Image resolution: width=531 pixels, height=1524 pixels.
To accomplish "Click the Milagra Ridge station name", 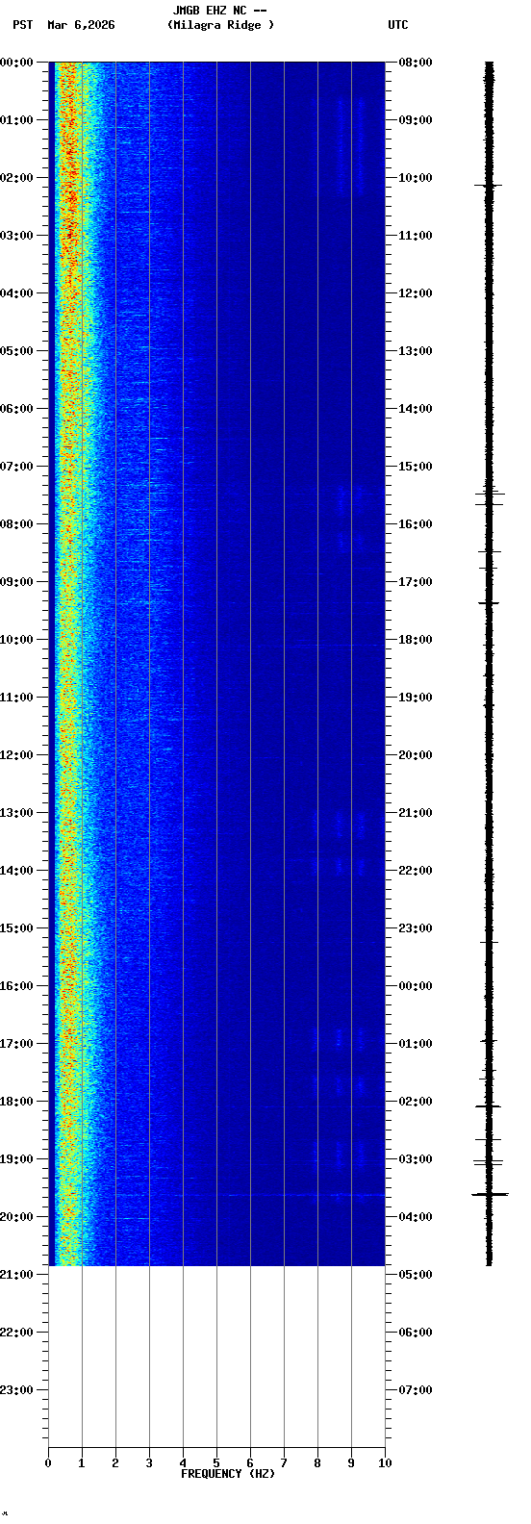I will click(x=220, y=25).
